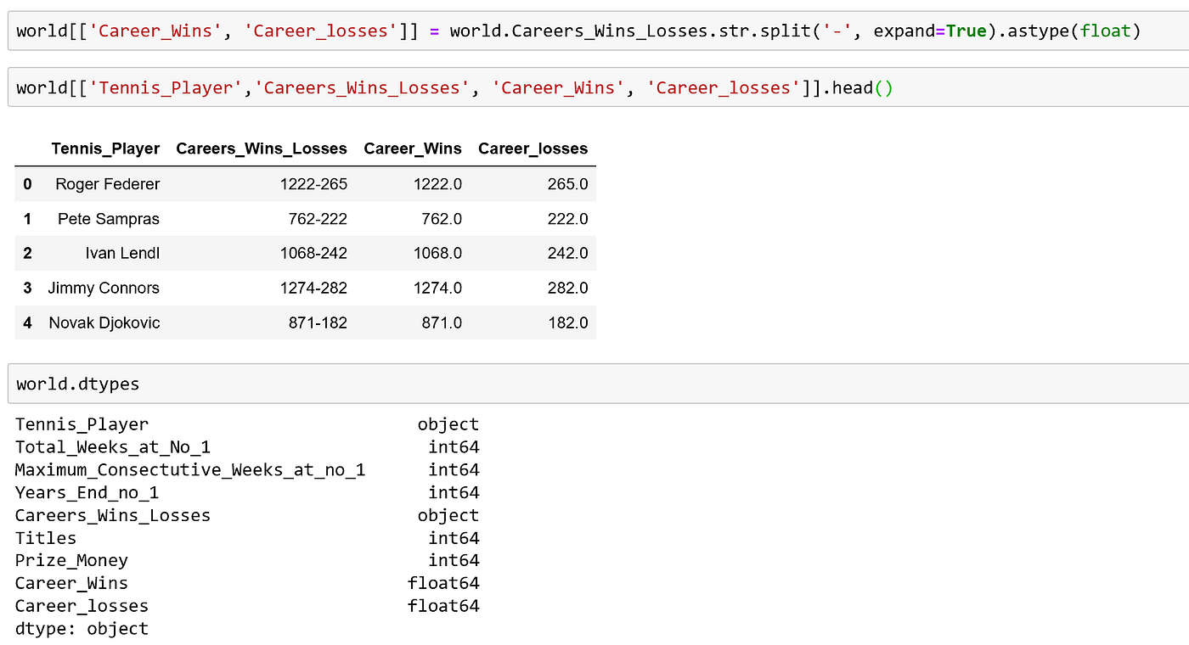Click the Career_losses column header
Viewport: 1189px width, 645px height.
coord(533,149)
